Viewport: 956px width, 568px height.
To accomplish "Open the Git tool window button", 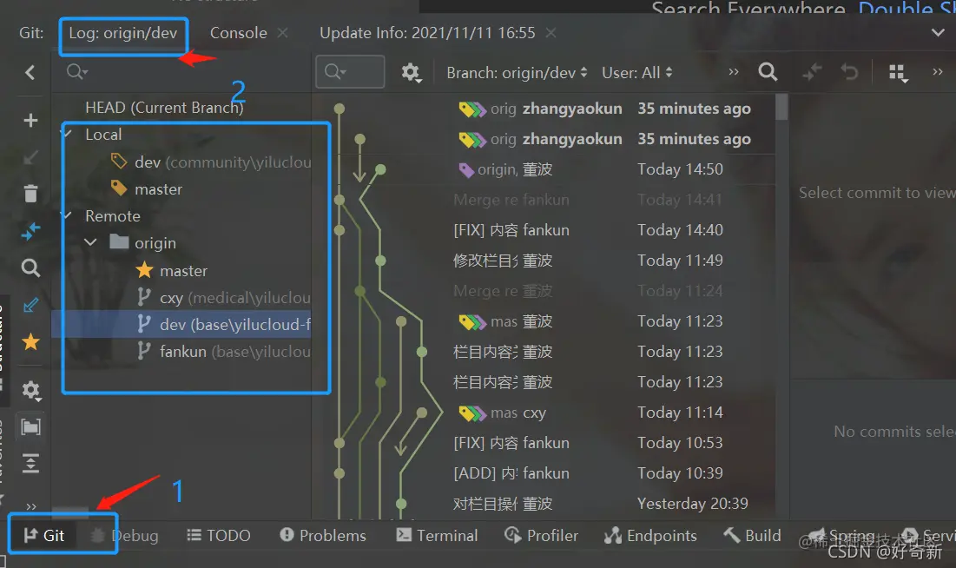I will [44, 536].
